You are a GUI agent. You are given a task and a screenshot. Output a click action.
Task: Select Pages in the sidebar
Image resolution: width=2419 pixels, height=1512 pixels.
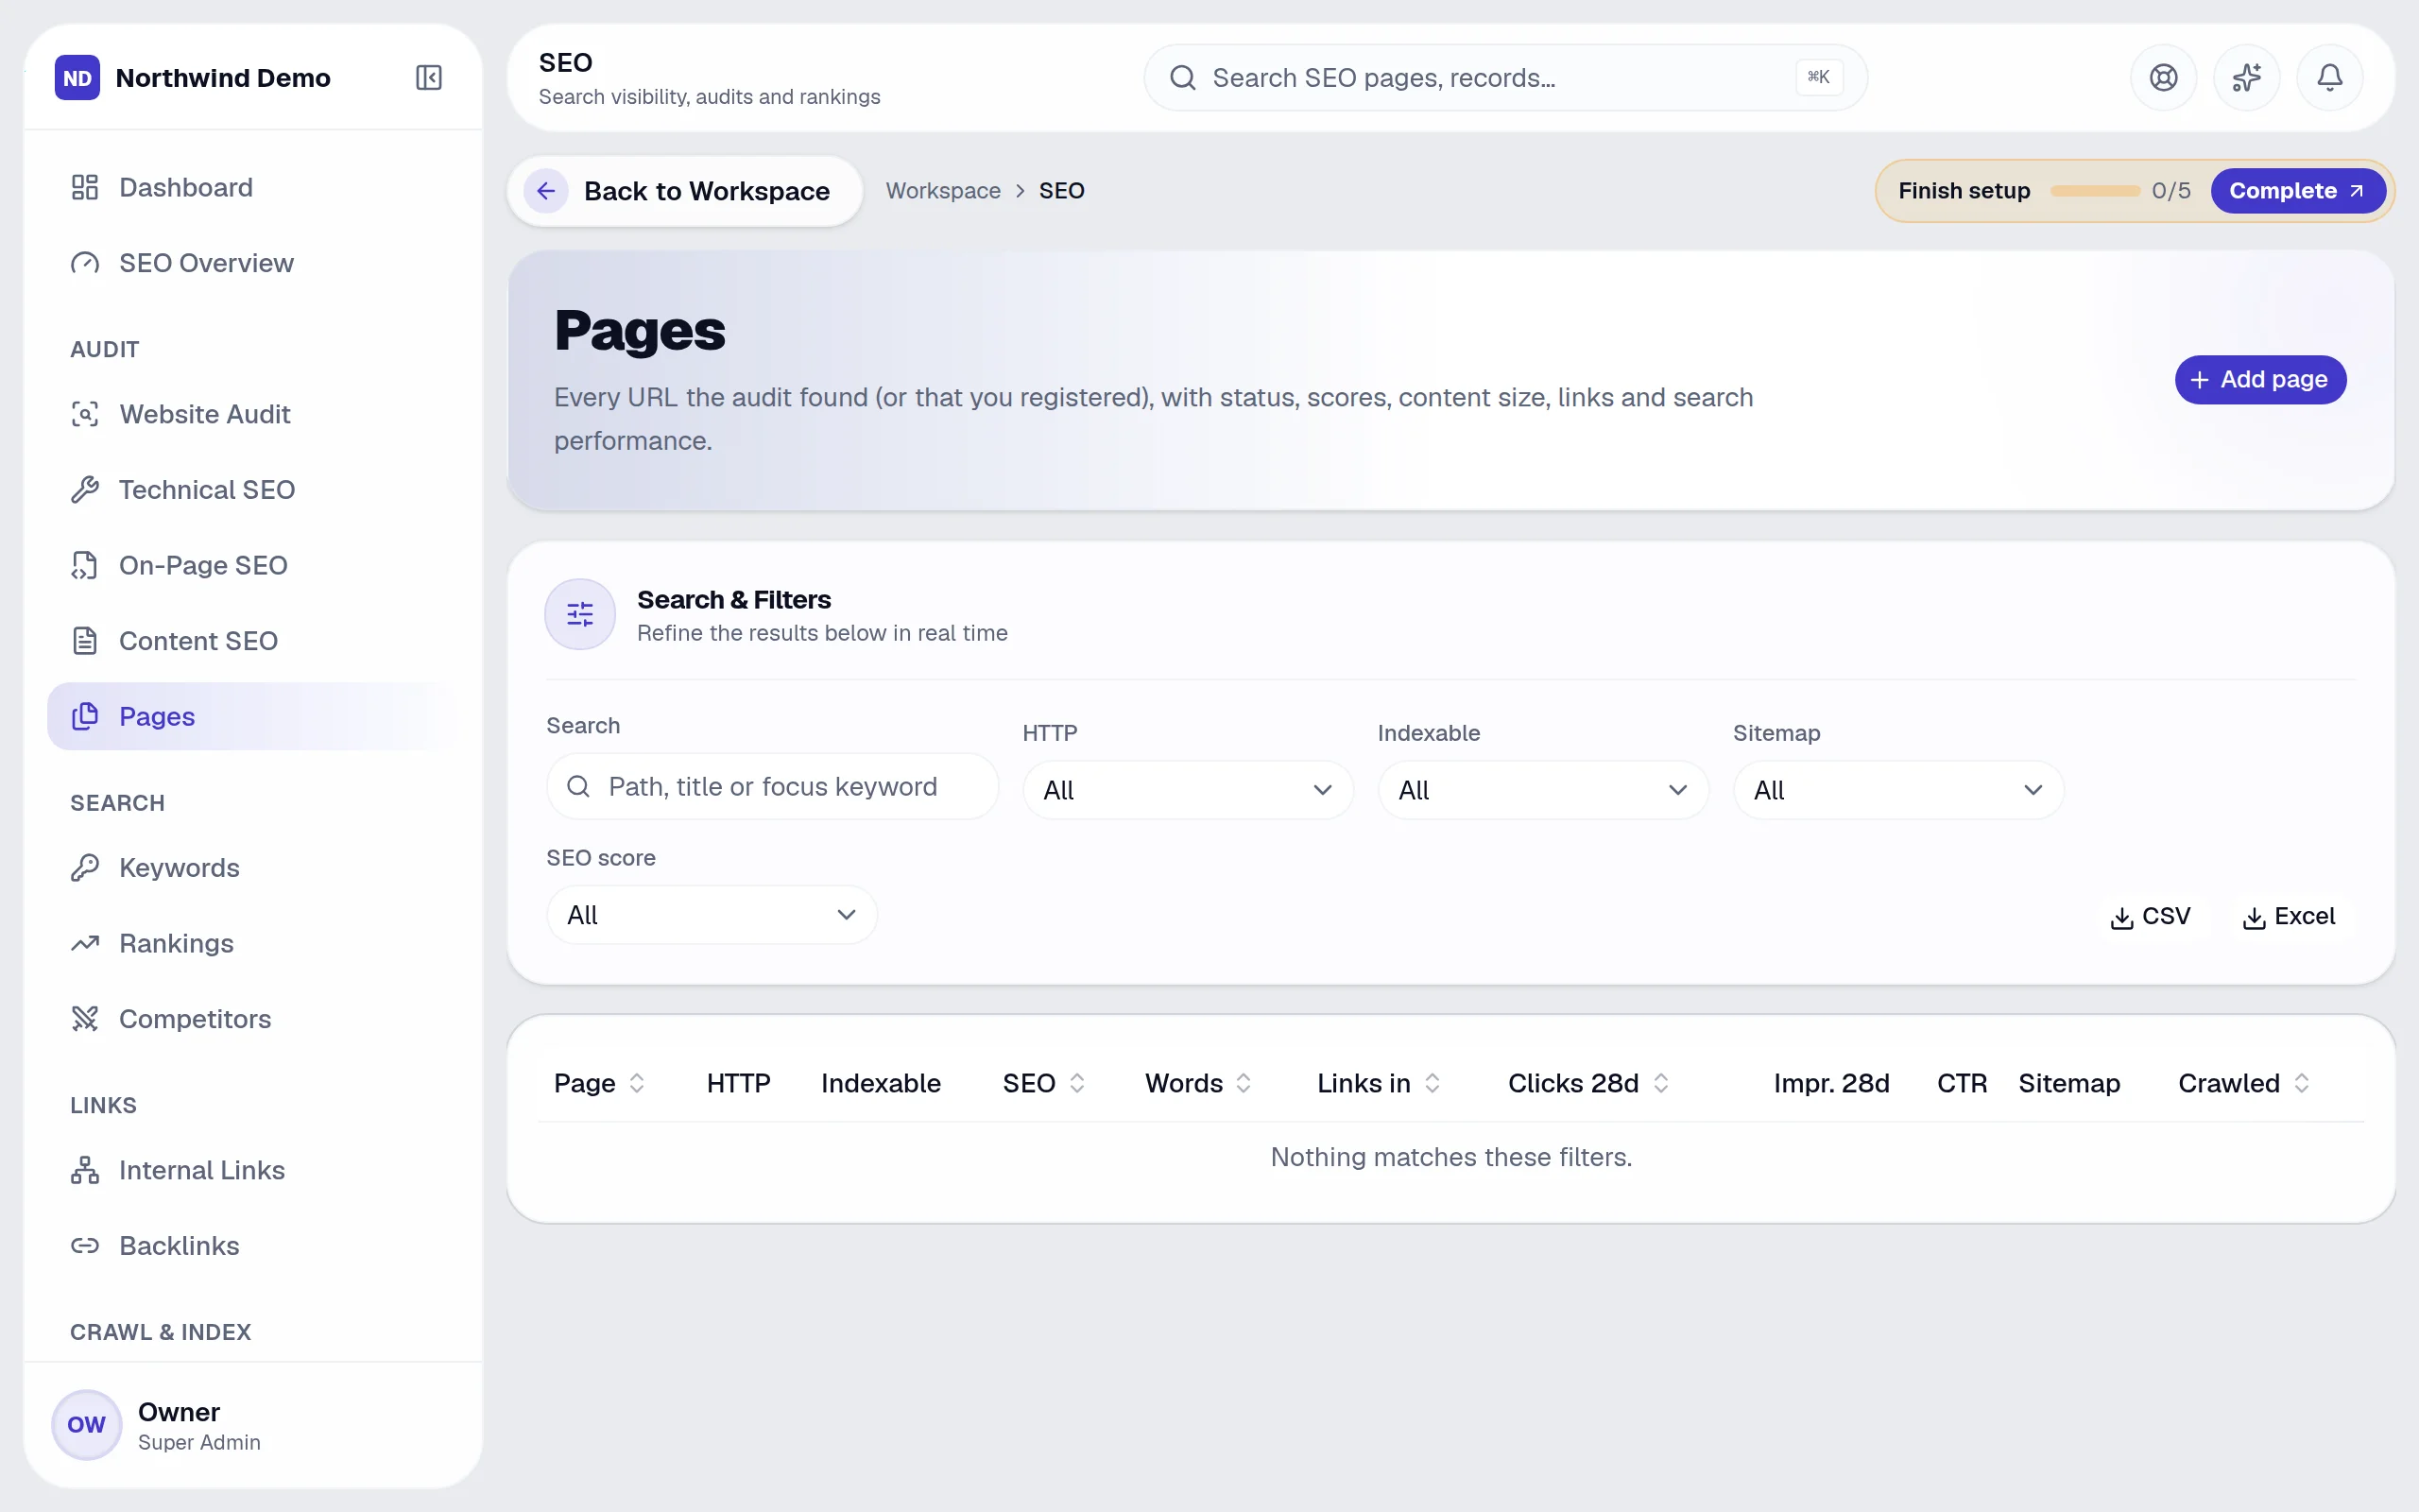point(253,716)
